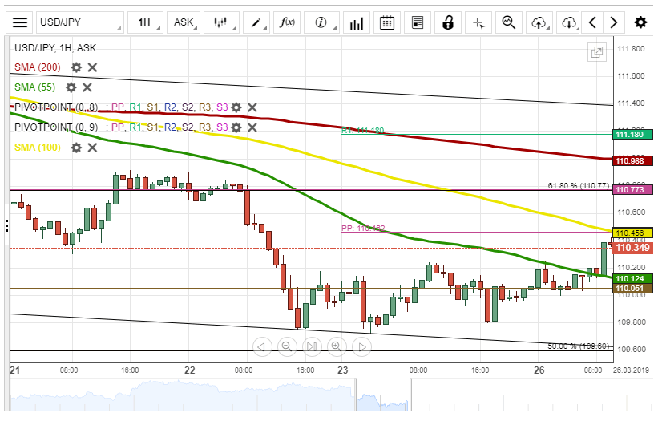This screenshot has height=425, width=654.
Task: Click the 110.773 magenta price tag
Action: pos(632,190)
